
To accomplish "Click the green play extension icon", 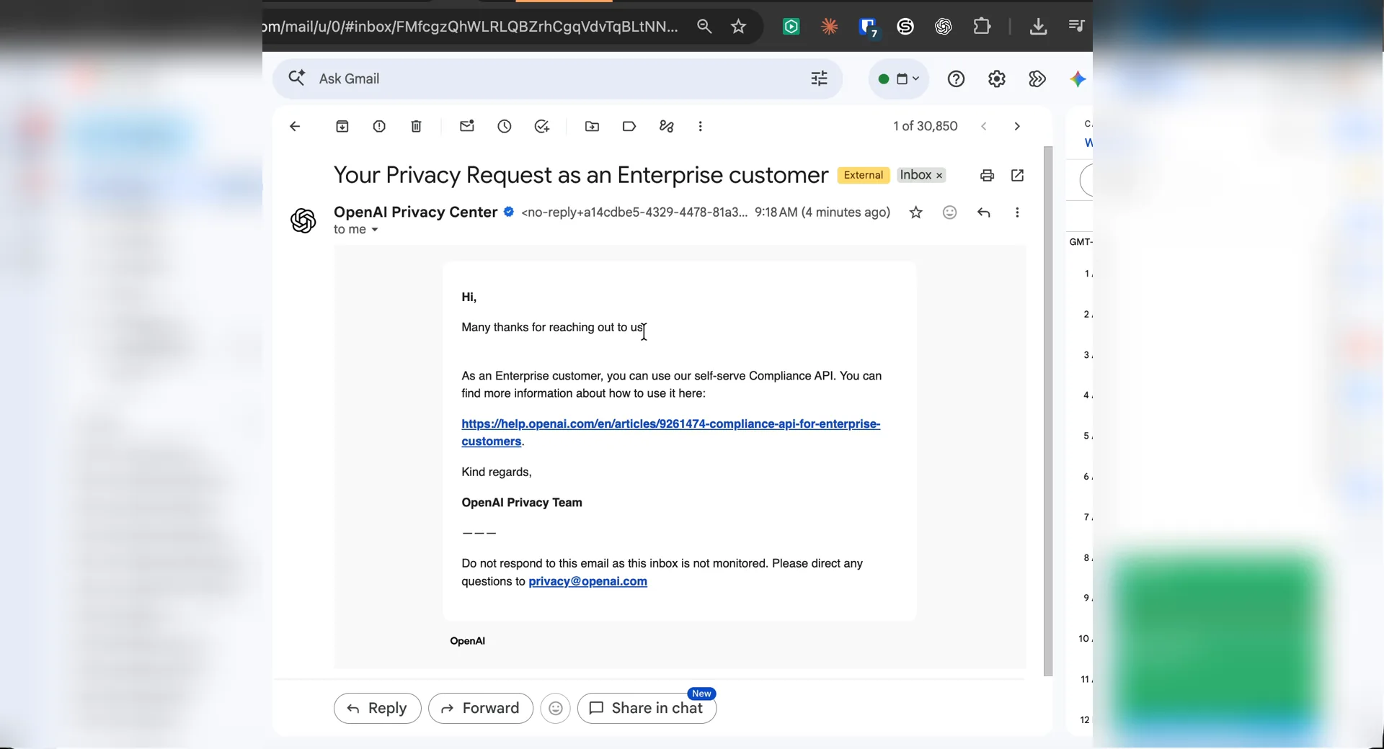I will point(791,27).
